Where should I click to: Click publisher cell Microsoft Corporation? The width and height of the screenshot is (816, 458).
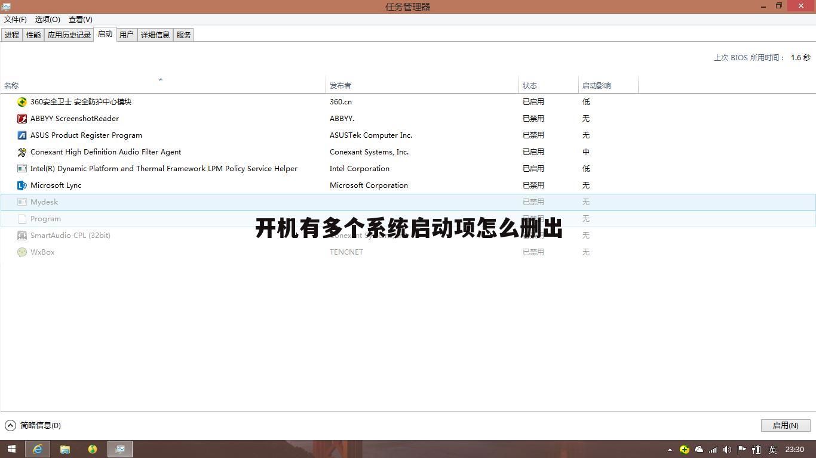369,185
